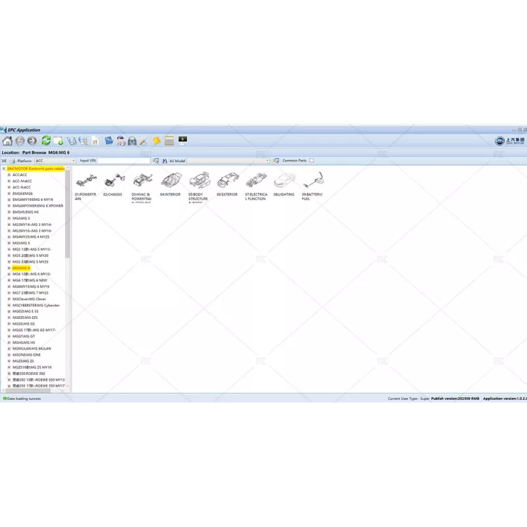The image size is (527, 527).
Task: Click the Refresh icon in the toolbar
Action: coord(47,140)
